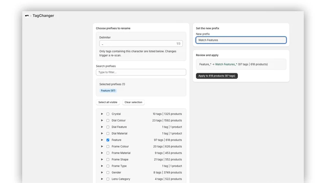Tick the Frame Type prefix checkbox
The width and height of the screenshot is (326, 183).
click(x=108, y=166)
